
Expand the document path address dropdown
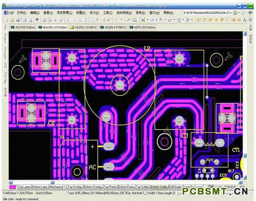(231, 13)
